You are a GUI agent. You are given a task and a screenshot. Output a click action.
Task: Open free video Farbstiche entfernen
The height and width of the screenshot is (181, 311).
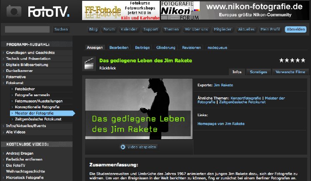24,159
